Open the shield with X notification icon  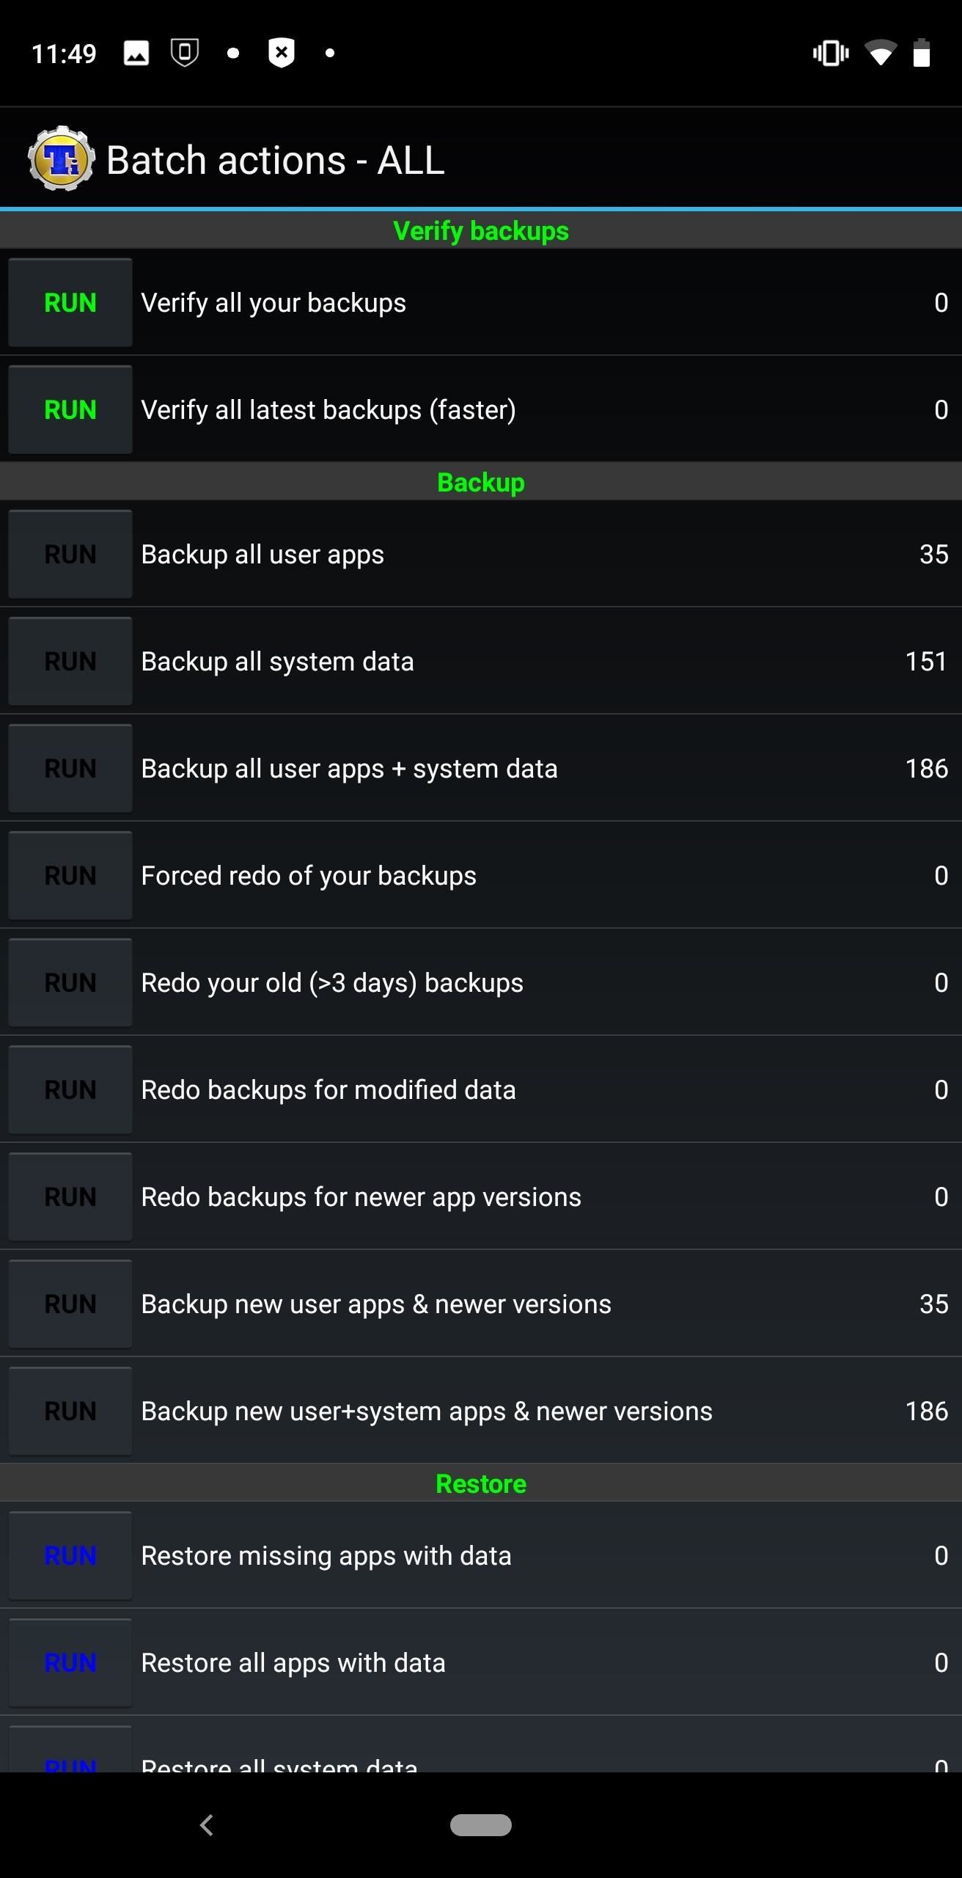tap(282, 53)
